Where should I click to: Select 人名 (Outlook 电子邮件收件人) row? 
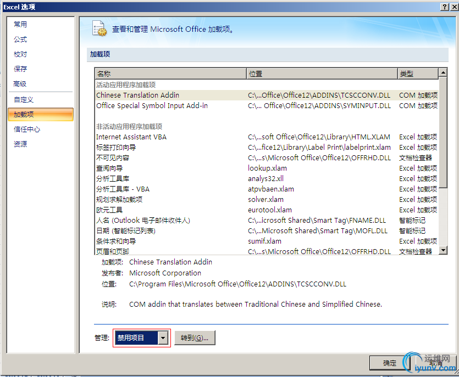(x=267, y=221)
